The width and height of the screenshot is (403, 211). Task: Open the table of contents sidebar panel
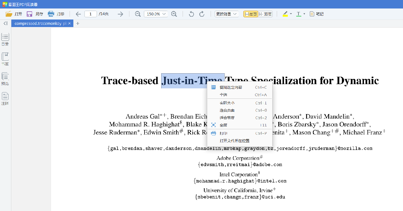(x=5, y=39)
